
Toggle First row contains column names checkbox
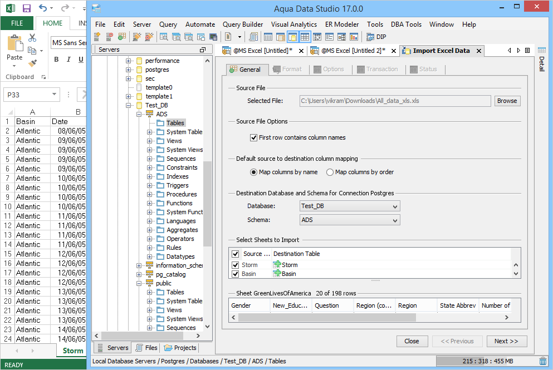pyautogui.click(x=253, y=137)
